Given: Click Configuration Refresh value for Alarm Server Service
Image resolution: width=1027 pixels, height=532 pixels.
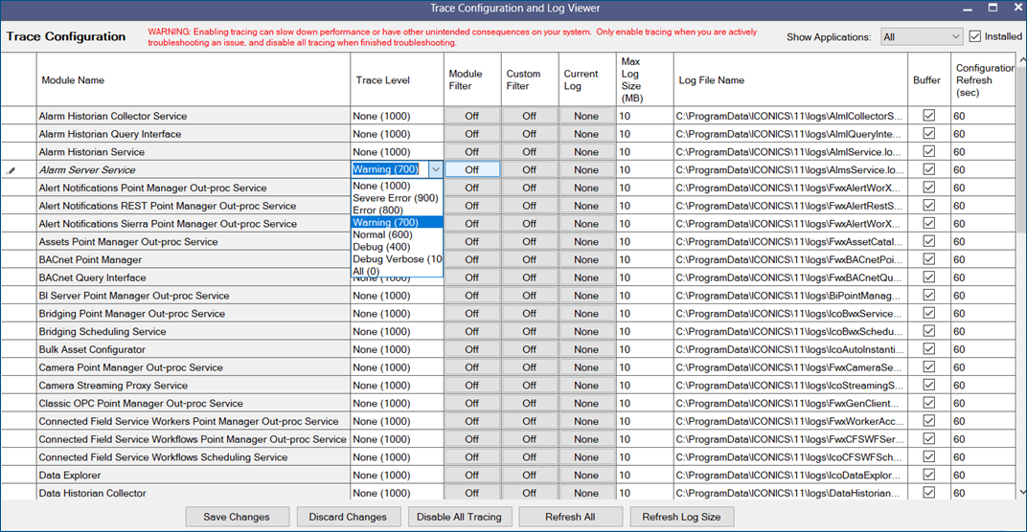Looking at the screenshot, I should click(981, 169).
